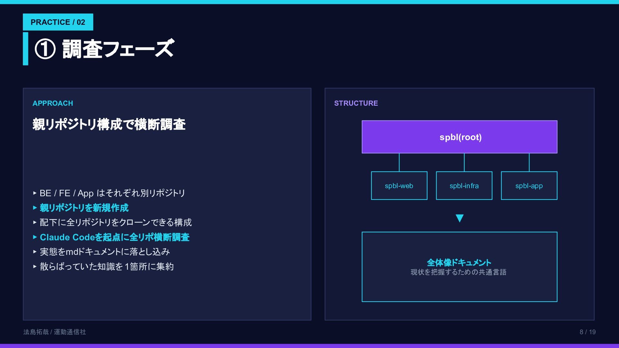Click the 散らばっていた知識を1箇所に集約 line

[x=106, y=266]
